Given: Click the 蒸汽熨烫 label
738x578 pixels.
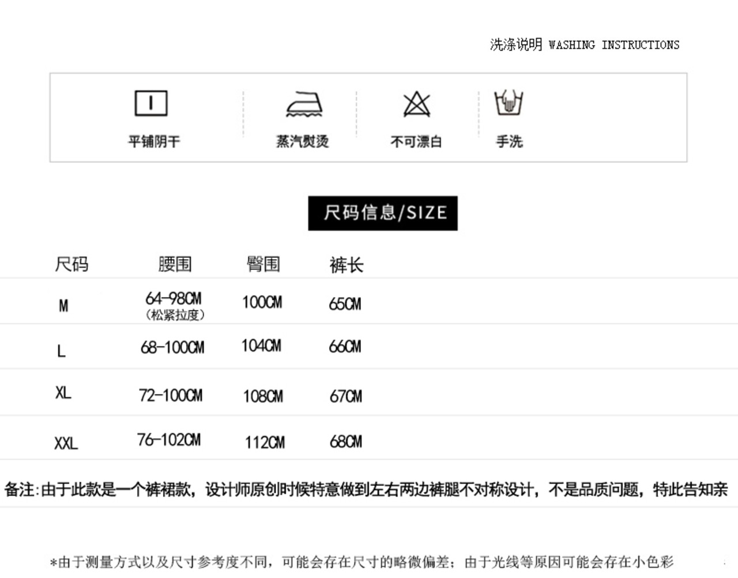Looking at the screenshot, I should (303, 141).
